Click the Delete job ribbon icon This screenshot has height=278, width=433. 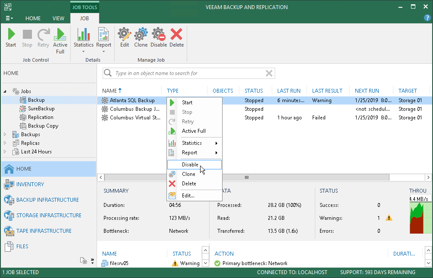pos(176,38)
